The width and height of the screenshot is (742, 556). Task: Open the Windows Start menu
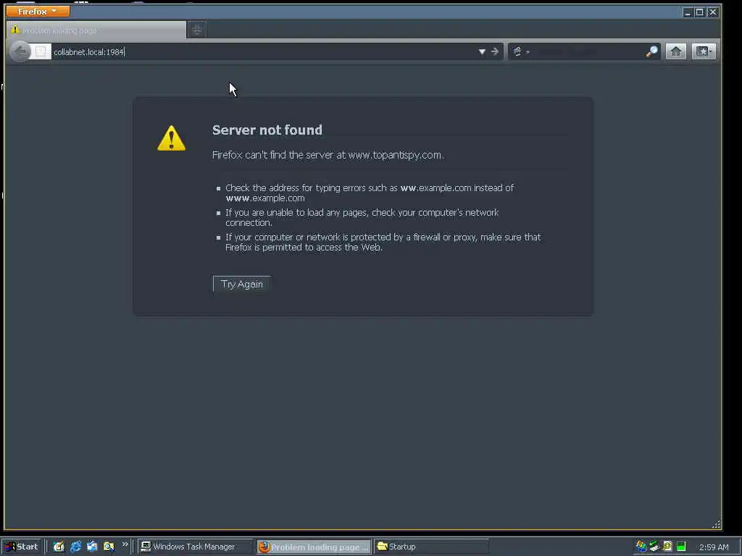pyautogui.click(x=22, y=547)
